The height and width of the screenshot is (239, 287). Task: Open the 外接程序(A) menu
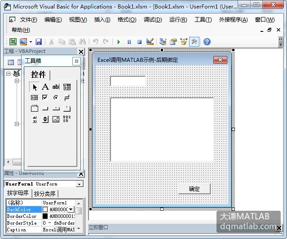coord(234,20)
